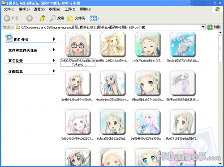
Task: Click the green forward arrow icon
Action: pyautogui.click(x=30, y=18)
